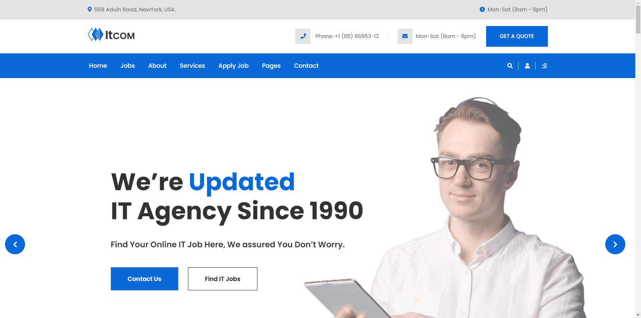The width and height of the screenshot is (641, 318).
Task: Click the search magnifier icon in navbar
Action: coord(510,66)
